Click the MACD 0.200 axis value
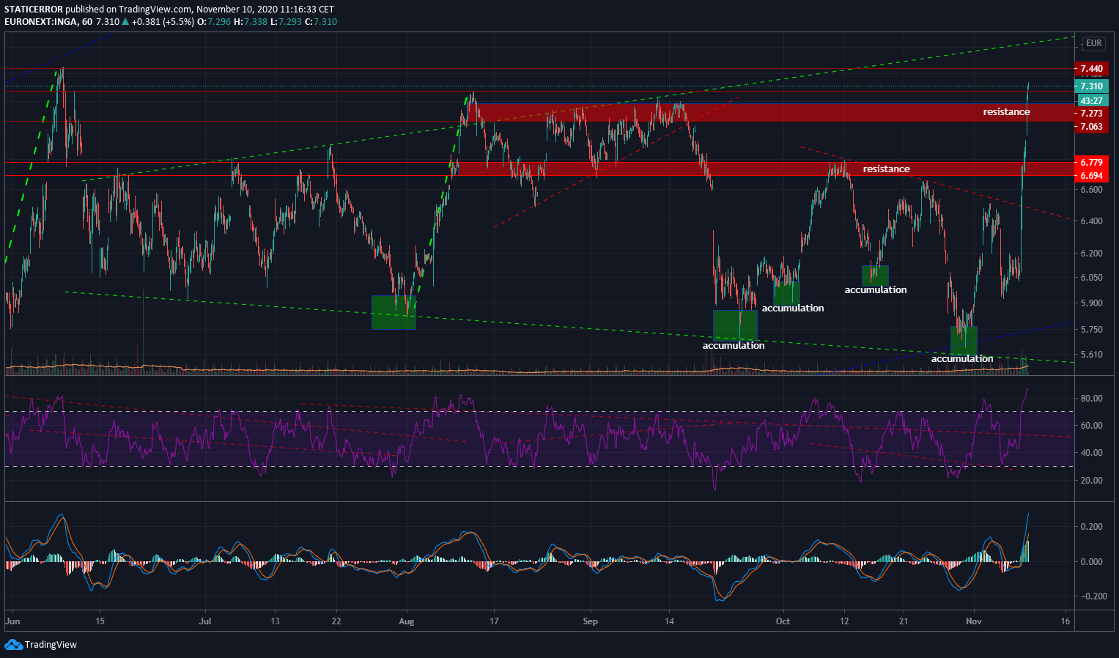This screenshot has height=658, width=1119. coord(1091,527)
